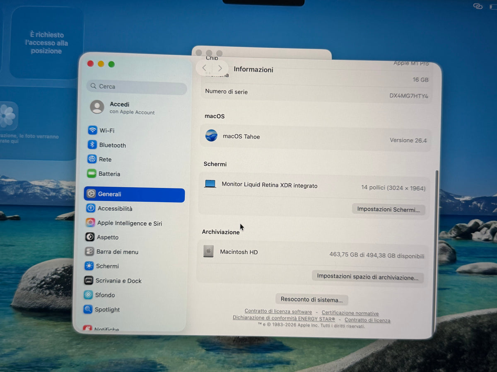The image size is (497, 372).
Task: Click the Informazioni window title
Action: click(253, 69)
